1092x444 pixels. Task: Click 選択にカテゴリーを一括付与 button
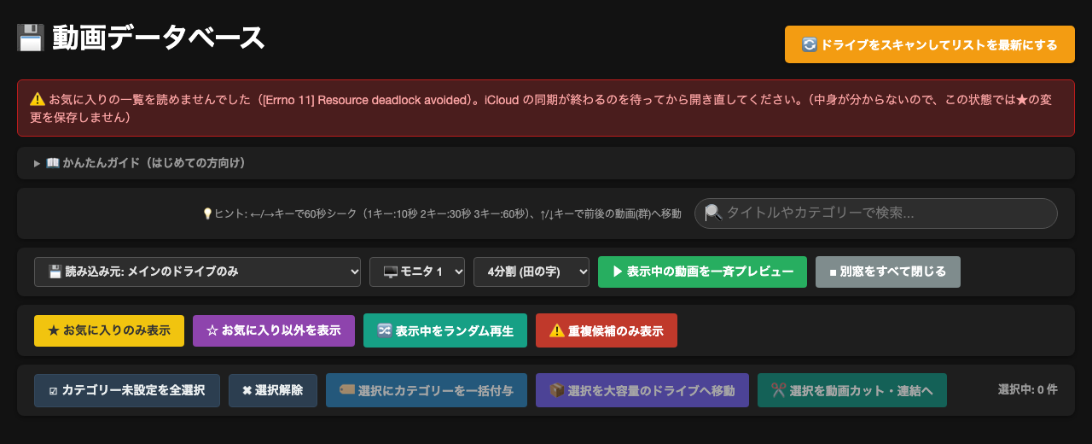(x=427, y=390)
